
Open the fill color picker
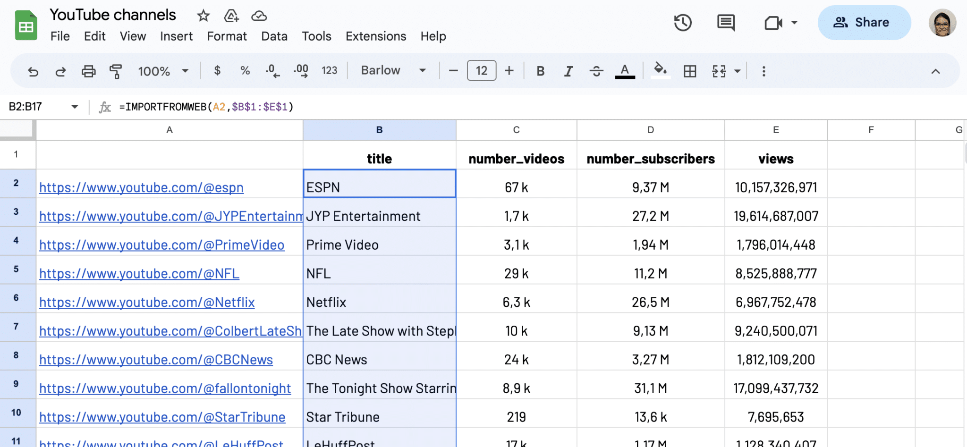661,71
